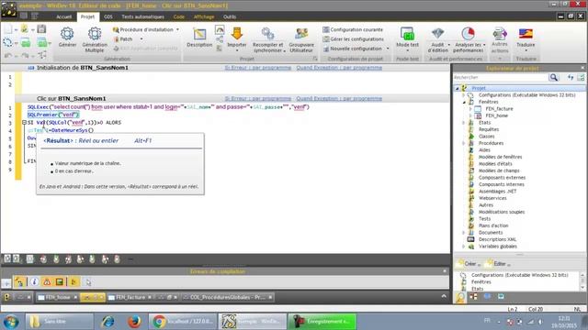This screenshot has width=588, height=330.
Task: Expand the Documents tree node
Action: pos(464,233)
